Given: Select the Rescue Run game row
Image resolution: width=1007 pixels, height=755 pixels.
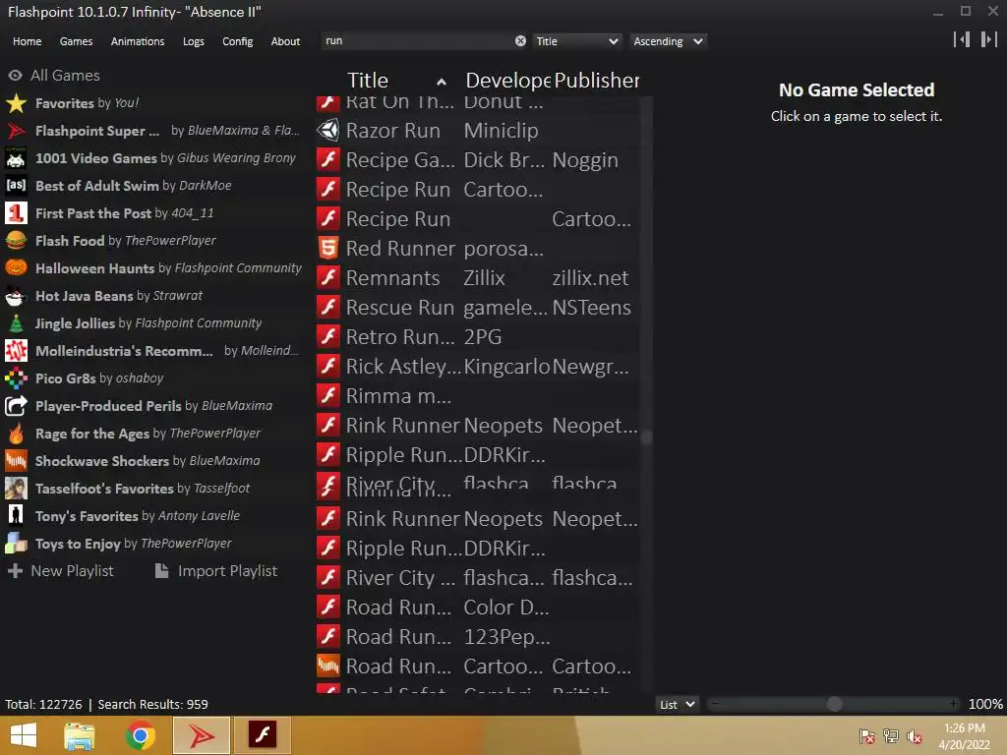Looking at the screenshot, I should click(478, 307).
